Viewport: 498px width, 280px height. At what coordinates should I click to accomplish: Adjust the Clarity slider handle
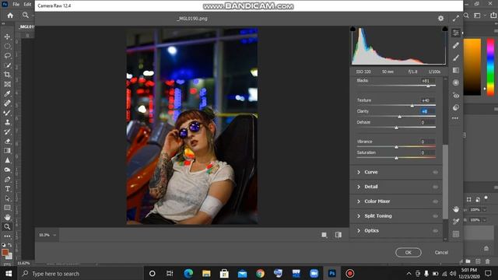[x=399, y=117]
